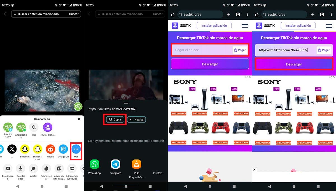Share the link via WhatsApp
This screenshot has width=336, height=191.
(94, 164)
